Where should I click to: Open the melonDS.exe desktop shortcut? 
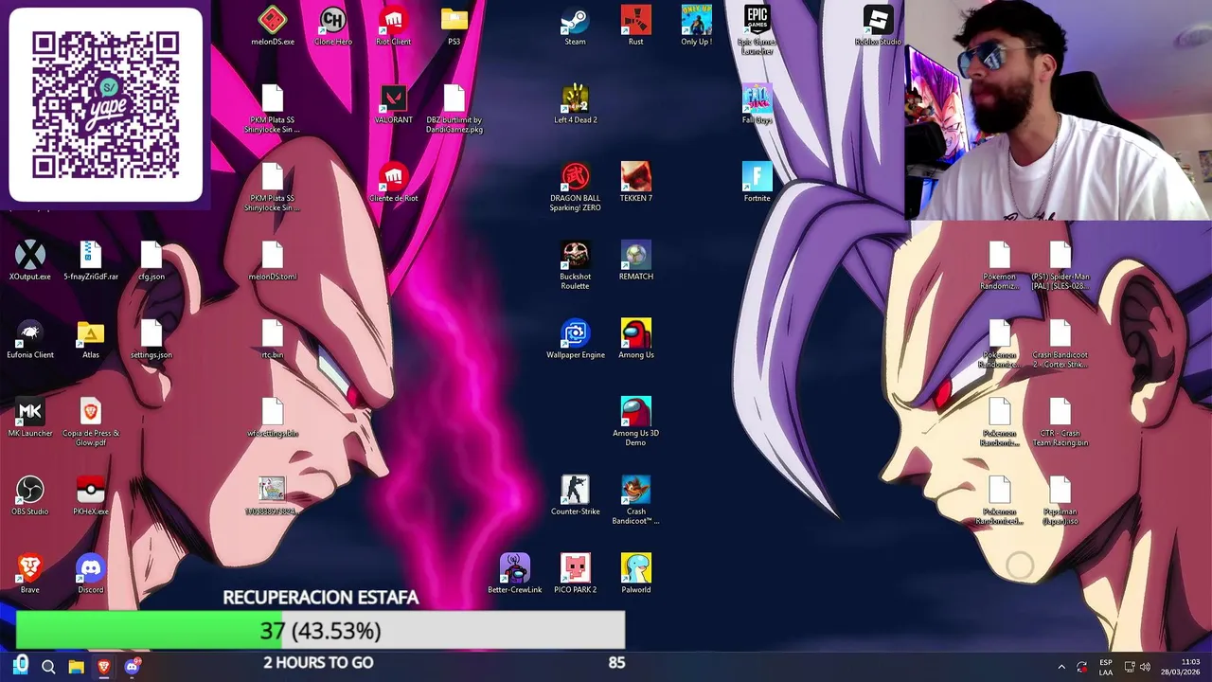(273, 27)
